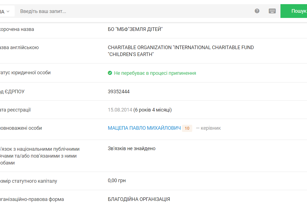The width and height of the screenshot is (307, 207).
Task: Click the green Пошук search button
Action: (294, 11)
